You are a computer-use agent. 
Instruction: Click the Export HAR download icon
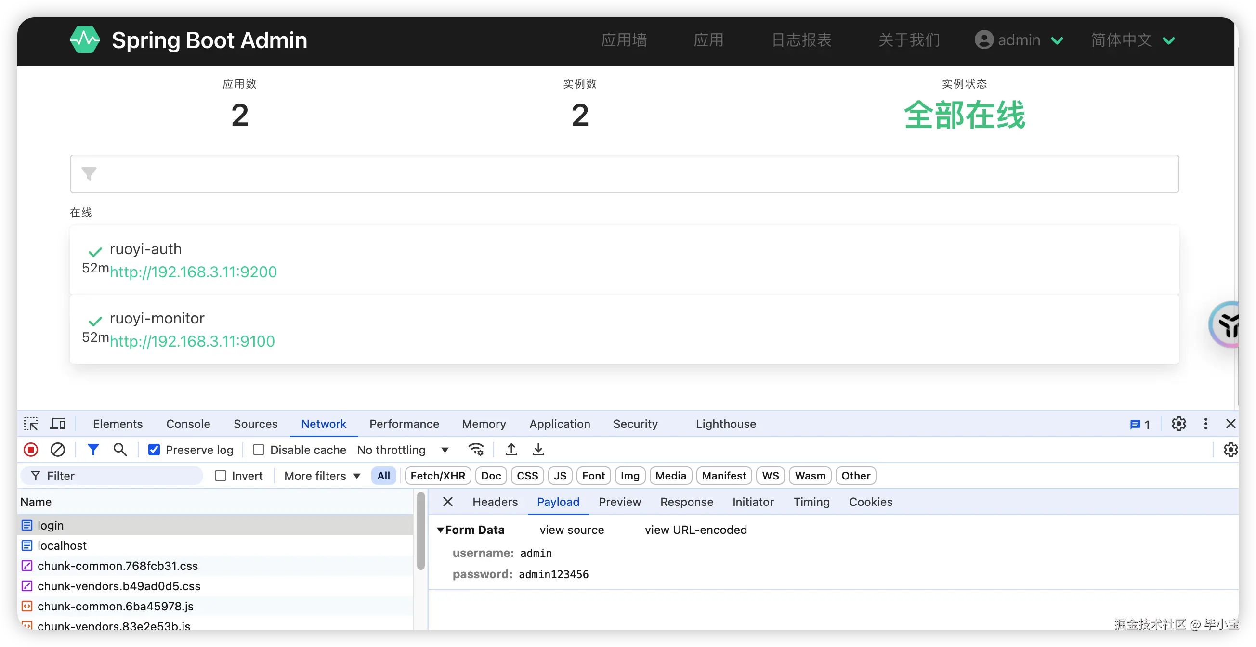(x=538, y=449)
